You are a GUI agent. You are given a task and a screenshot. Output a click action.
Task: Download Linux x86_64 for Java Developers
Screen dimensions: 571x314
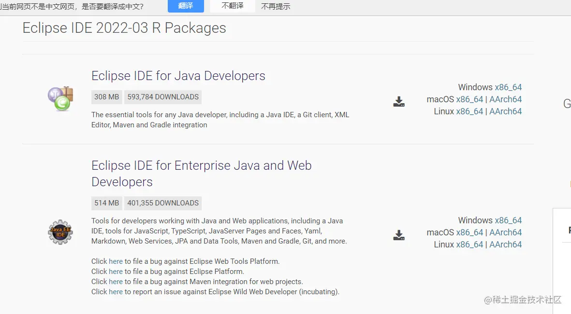click(x=469, y=111)
